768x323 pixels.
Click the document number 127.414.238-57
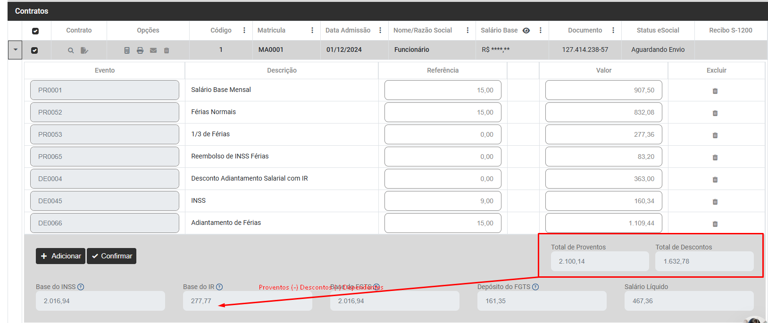click(585, 50)
